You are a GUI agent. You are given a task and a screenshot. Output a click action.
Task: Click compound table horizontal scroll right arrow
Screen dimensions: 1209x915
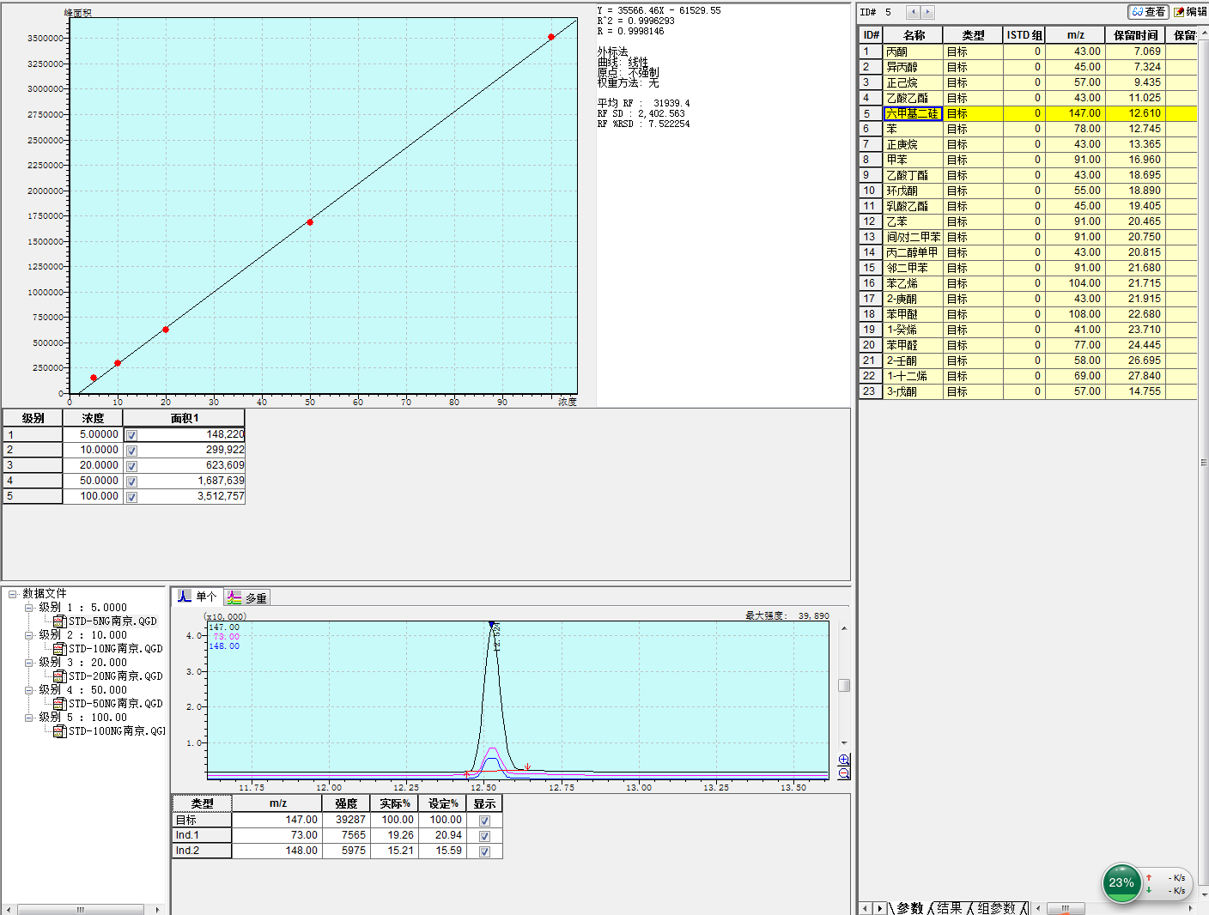[x=1192, y=908]
